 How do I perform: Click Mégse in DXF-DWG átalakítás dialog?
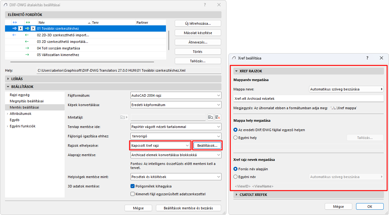138,208
